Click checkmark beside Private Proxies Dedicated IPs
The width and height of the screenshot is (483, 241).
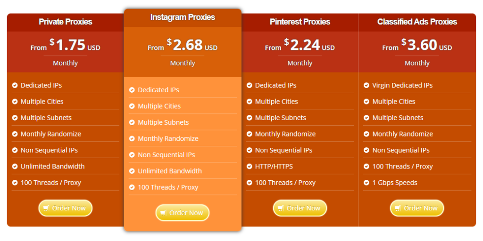(x=15, y=85)
